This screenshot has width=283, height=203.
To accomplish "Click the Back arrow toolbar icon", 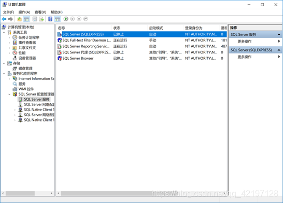I will 4,19.
